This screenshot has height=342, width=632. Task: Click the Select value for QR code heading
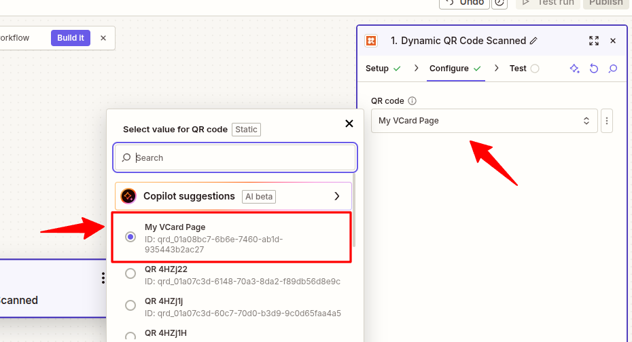175,130
